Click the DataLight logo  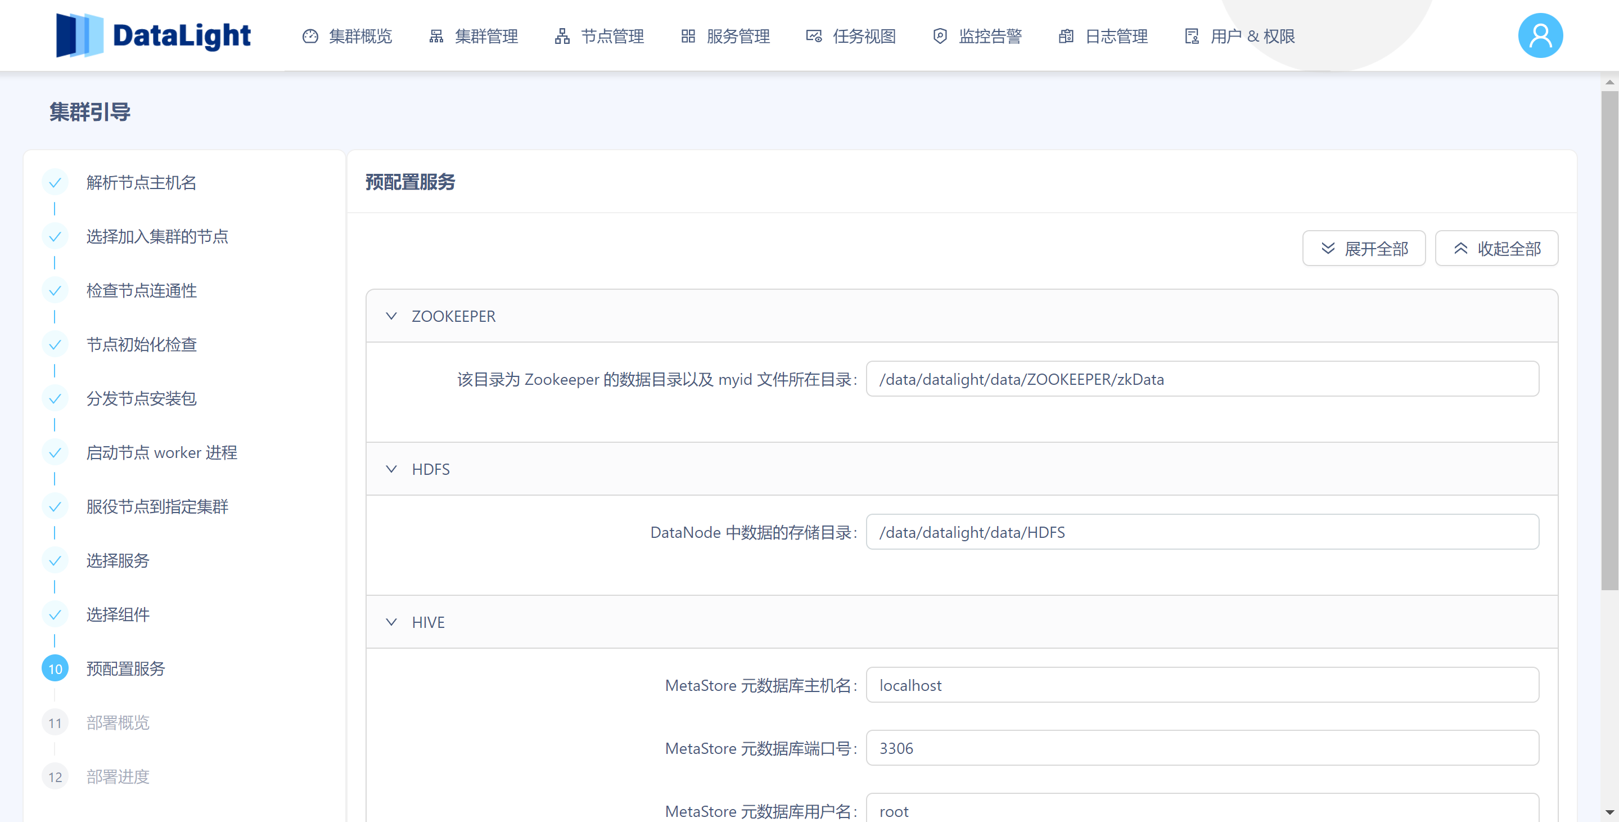[x=154, y=35]
